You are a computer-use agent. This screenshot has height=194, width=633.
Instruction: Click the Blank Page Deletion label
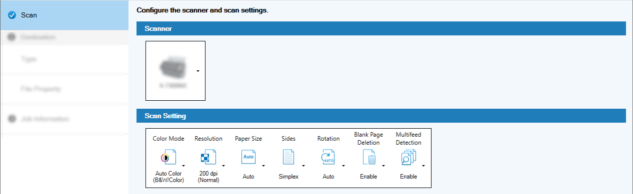pos(368,139)
